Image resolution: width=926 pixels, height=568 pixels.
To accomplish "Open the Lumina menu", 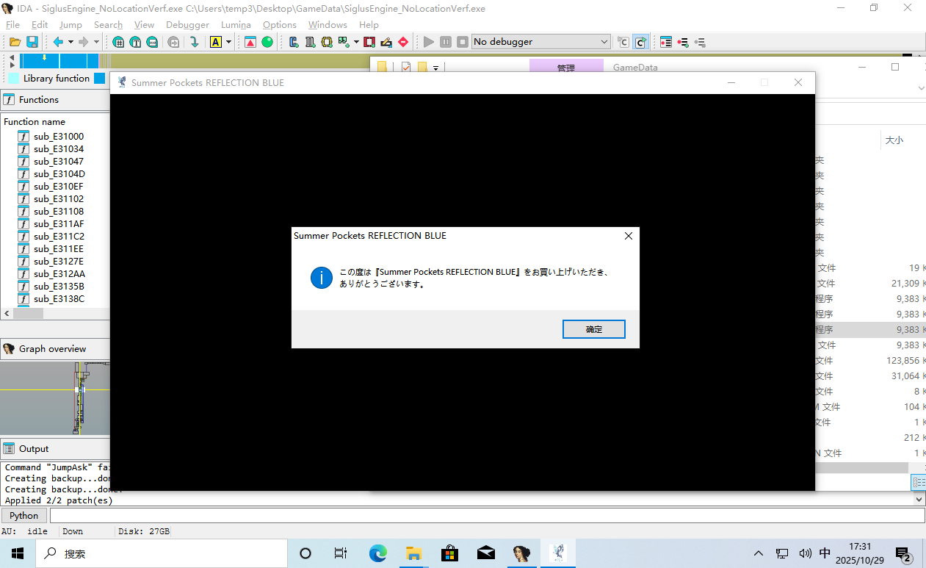I will [x=236, y=25].
